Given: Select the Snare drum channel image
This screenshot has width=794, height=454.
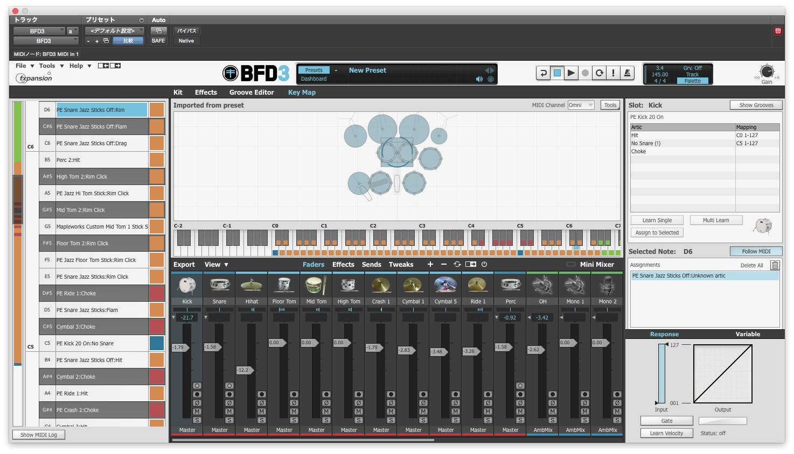Looking at the screenshot, I should 219,285.
